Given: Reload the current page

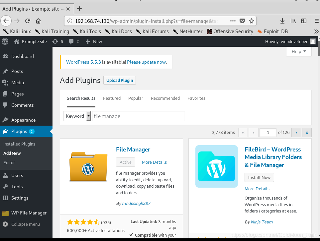Looking at the screenshot, I should coord(28,21).
